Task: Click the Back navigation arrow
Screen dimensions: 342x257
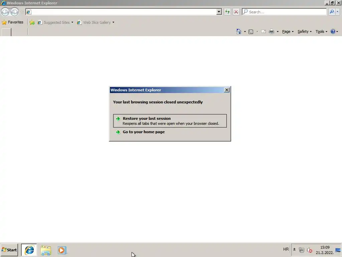Action: pos(5,12)
